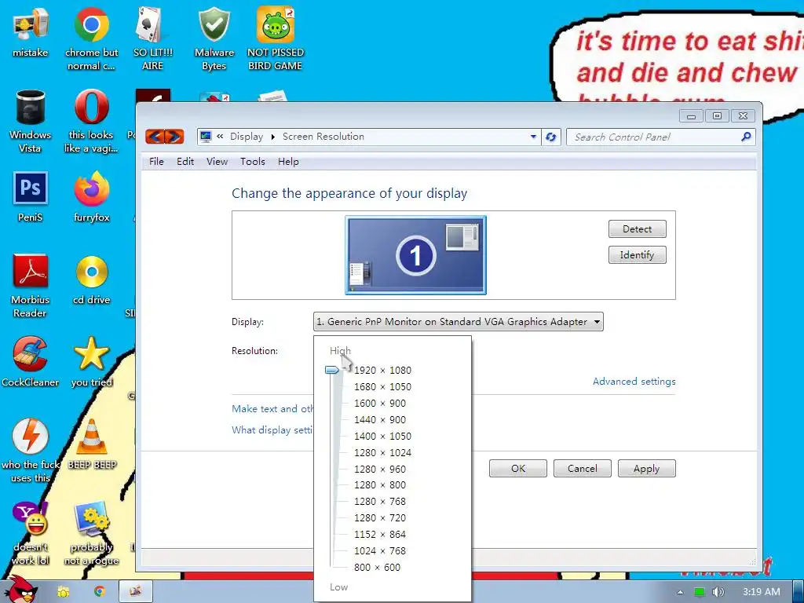The height and width of the screenshot is (603, 804).
Task: Click the search magnifier icon
Action: click(x=746, y=137)
